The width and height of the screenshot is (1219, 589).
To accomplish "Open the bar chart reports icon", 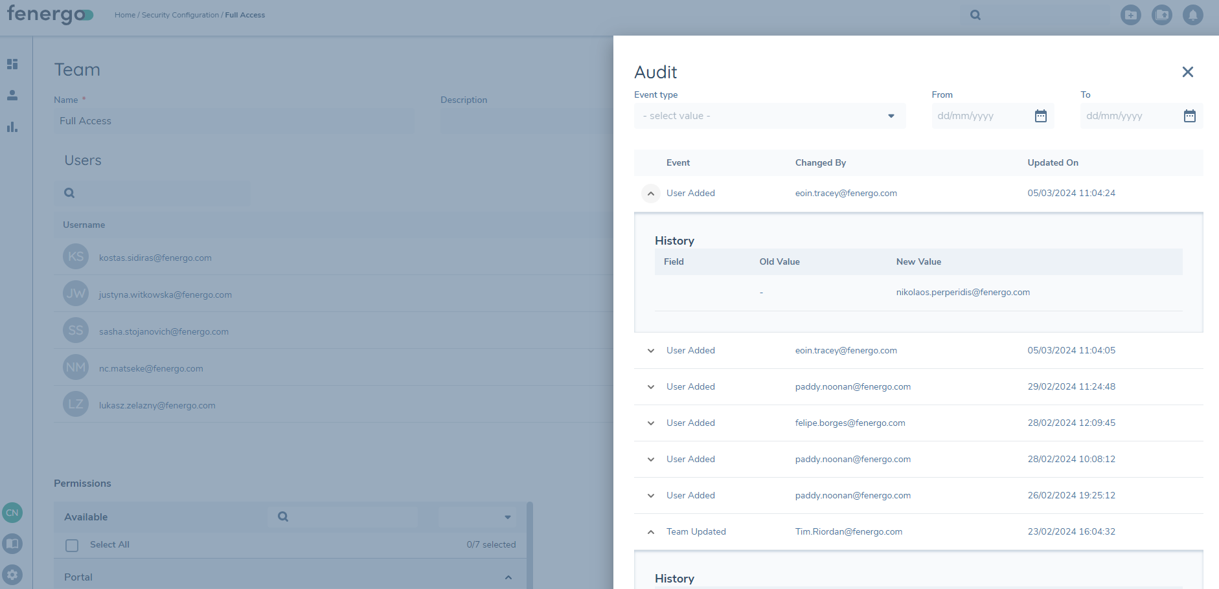I will point(12,127).
